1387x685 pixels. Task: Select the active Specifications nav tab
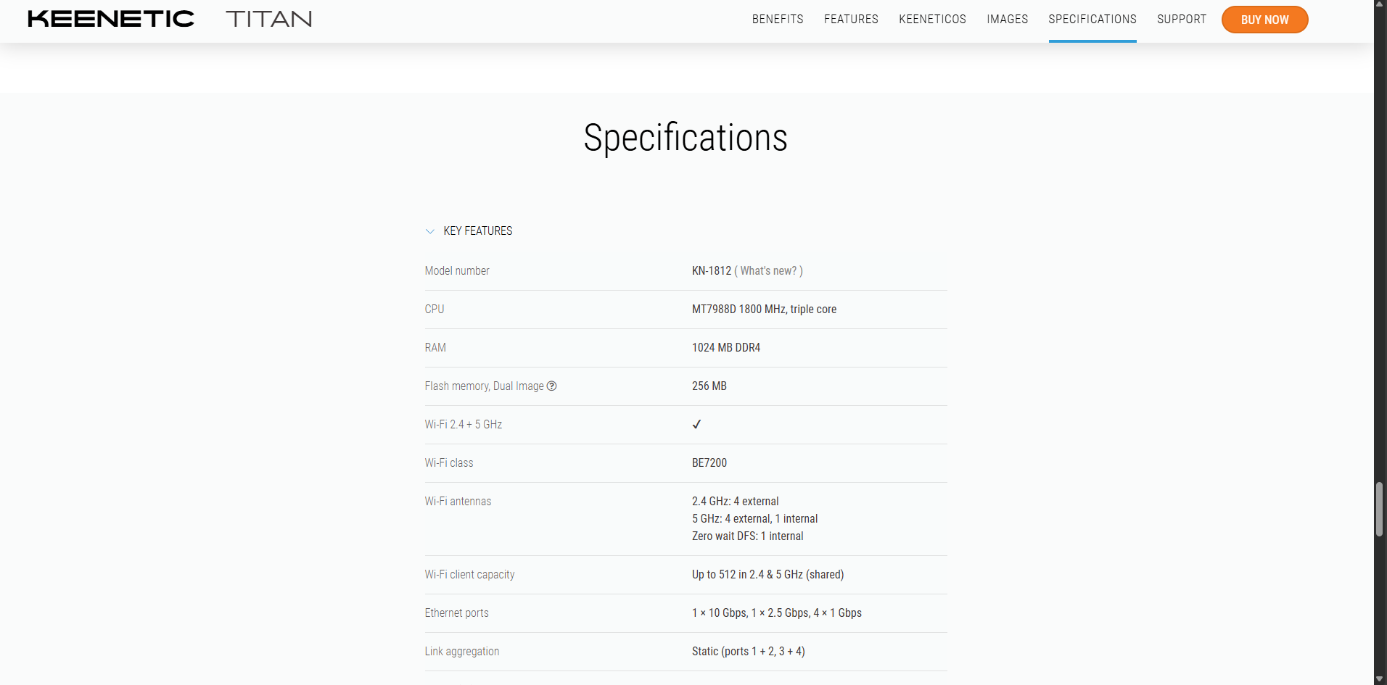coord(1092,20)
